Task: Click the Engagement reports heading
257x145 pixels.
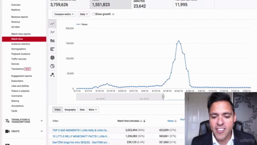Action: 21,76
